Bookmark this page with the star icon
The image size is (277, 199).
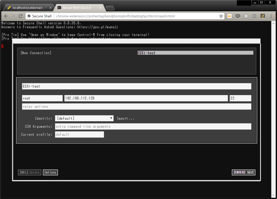[x=221, y=16]
